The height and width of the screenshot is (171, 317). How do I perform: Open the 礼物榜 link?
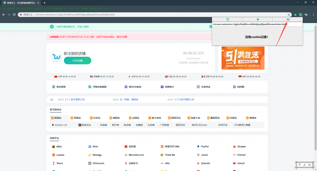pyautogui.click(x=151, y=125)
